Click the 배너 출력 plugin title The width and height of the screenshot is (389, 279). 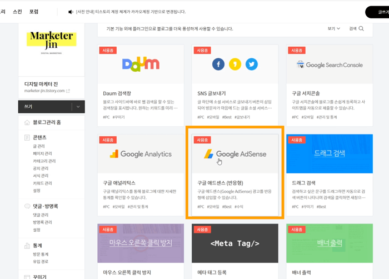click(x=301, y=272)
